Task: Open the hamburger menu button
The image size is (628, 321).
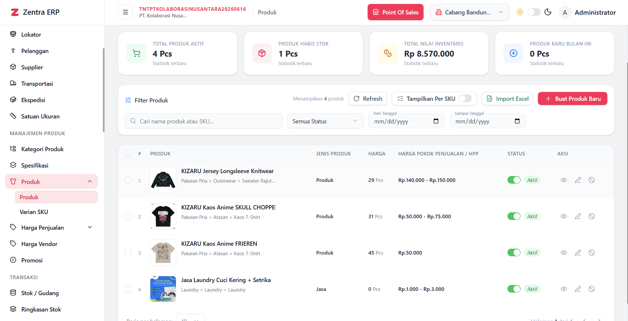Action: tap(125, 12)
